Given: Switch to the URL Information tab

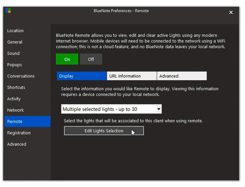Looking at the screenshot, I should 132,76.
